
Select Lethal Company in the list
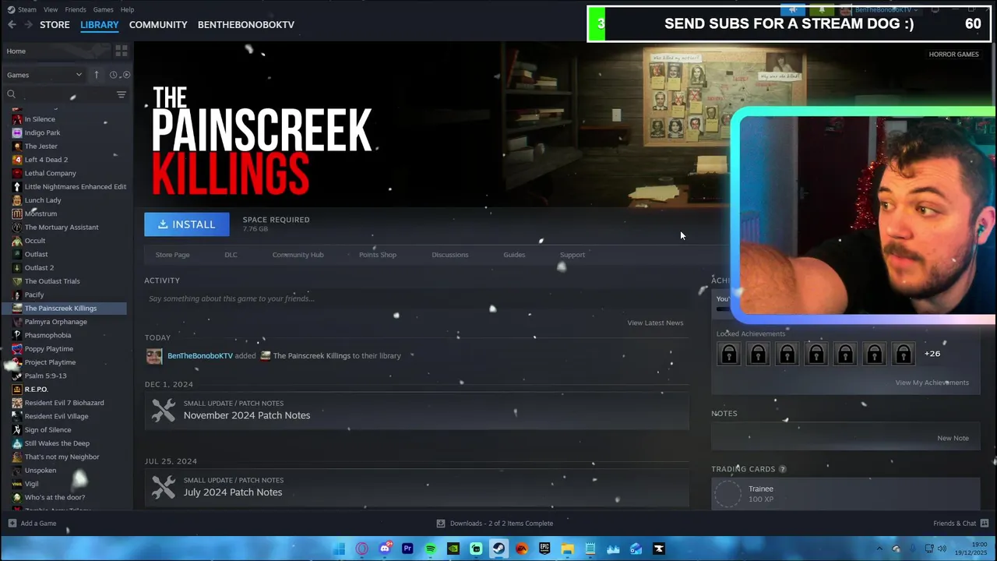50,173
